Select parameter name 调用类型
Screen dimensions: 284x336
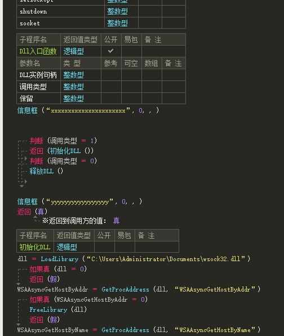(x=33, y=87)
